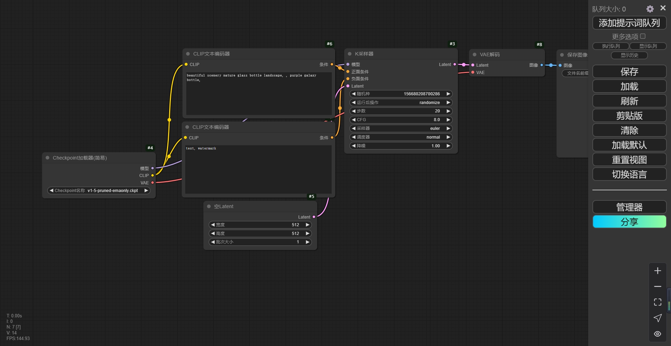Viewport: 671px width, 346px height.
Task: Click the 执行队列 tab button
Action: click(x=611, y=46)
